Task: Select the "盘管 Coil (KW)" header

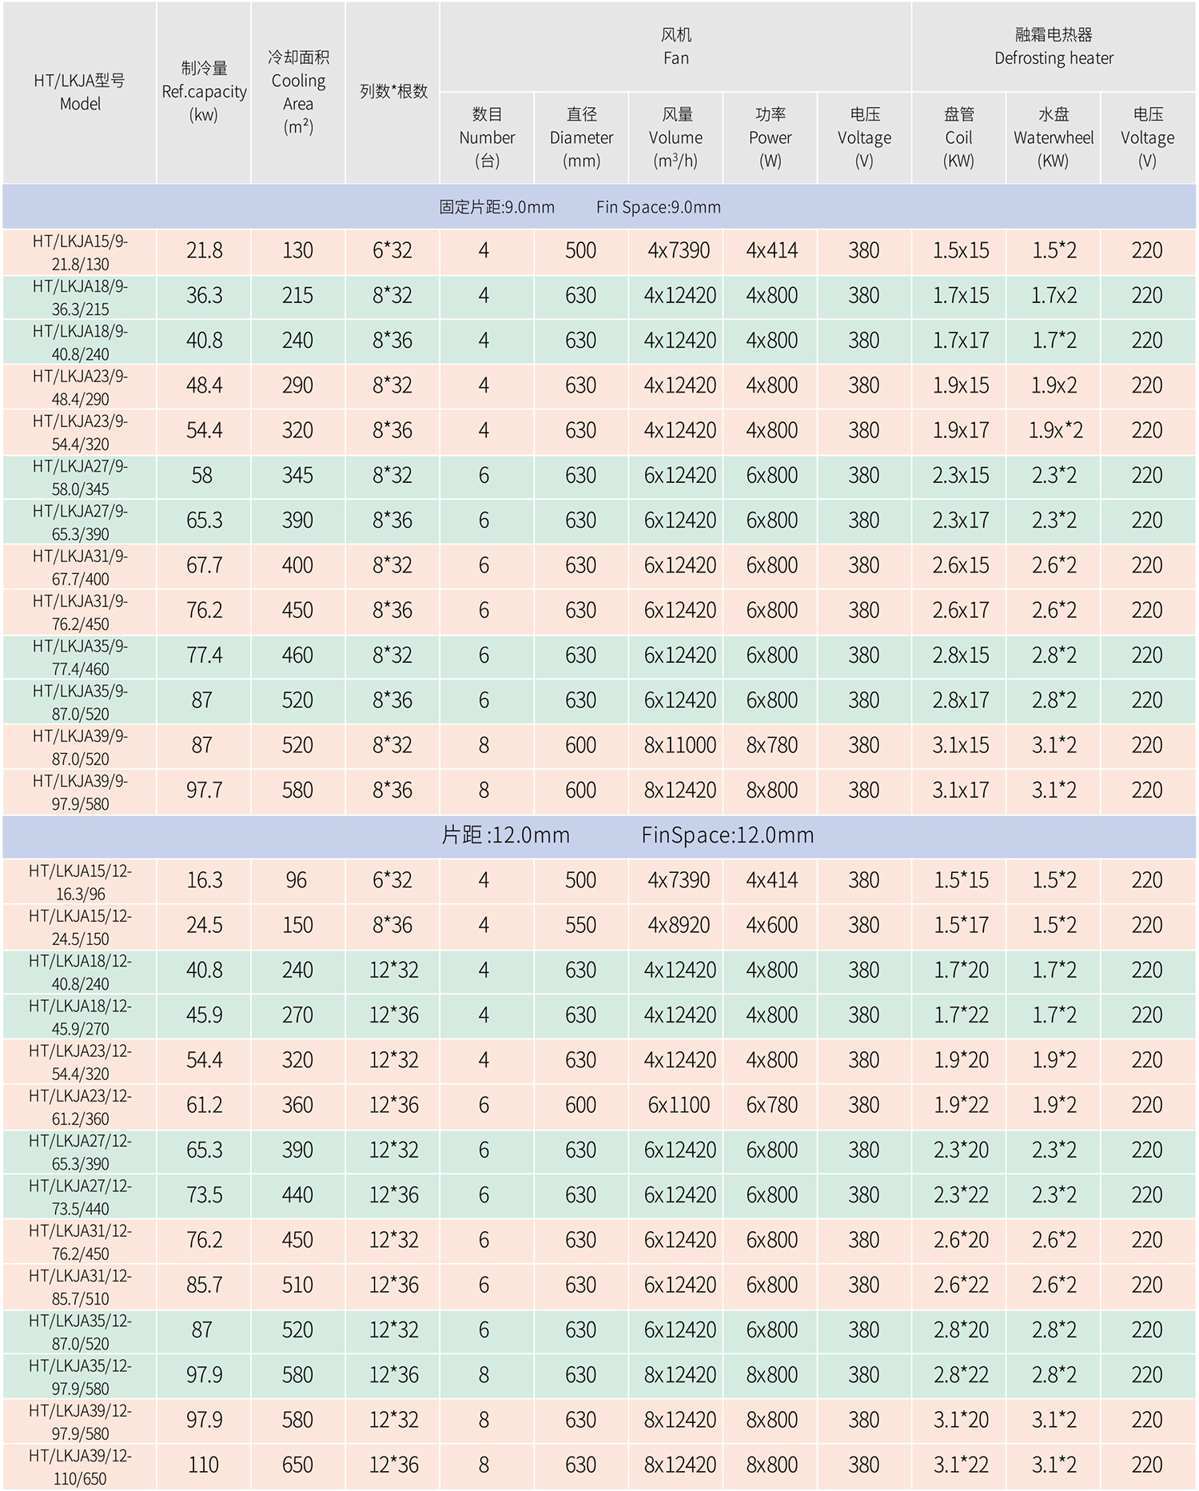Action: click(958, 138)
